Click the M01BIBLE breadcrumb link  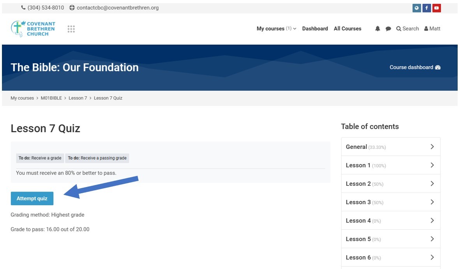(51, 98)
